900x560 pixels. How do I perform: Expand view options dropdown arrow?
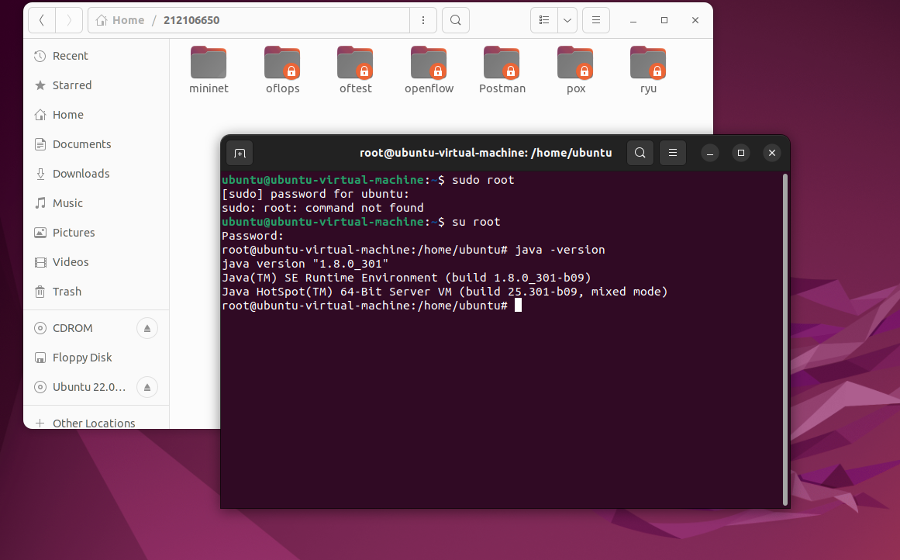[x=567, y=20]
